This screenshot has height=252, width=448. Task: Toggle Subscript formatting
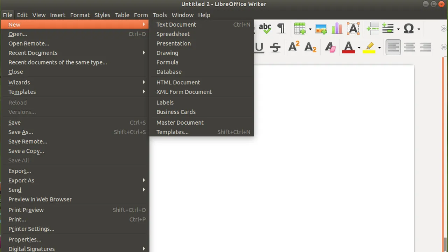310,47
